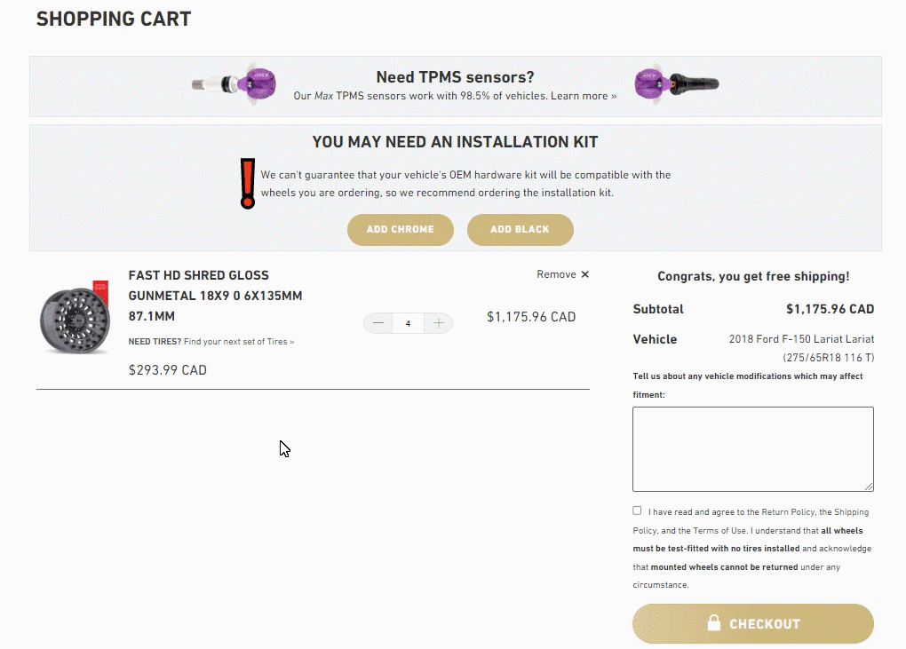Click the left TPMS sensor image
The image size is (906, 649).
click(x=234, y=85)
